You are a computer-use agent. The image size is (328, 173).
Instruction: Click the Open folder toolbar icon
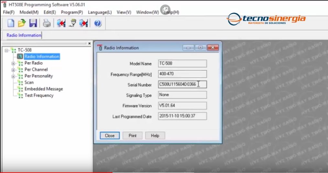(x=22, y=23)
